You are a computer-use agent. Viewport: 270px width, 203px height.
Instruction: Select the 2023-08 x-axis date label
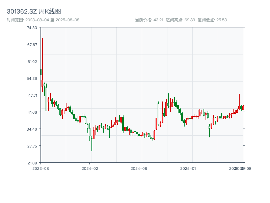pos(40,168)
